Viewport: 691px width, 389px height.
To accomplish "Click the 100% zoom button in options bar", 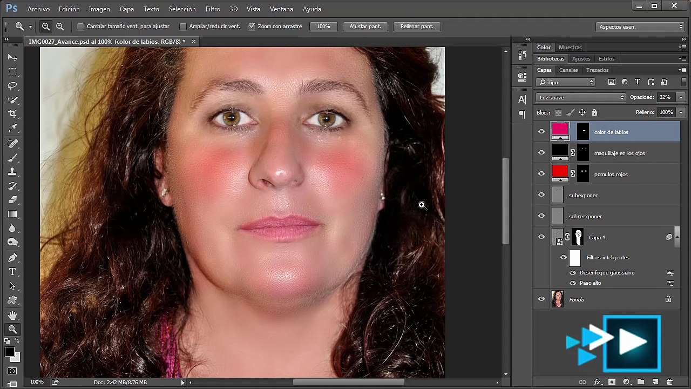I will pos(323,26).
